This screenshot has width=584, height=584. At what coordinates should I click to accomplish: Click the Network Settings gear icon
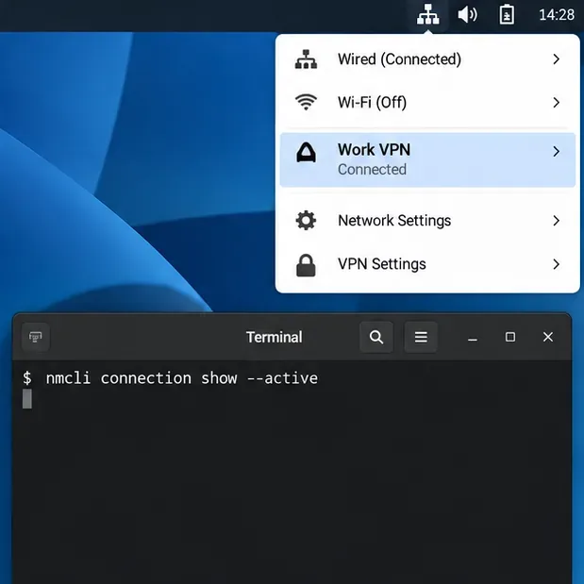tap(306, 221)
